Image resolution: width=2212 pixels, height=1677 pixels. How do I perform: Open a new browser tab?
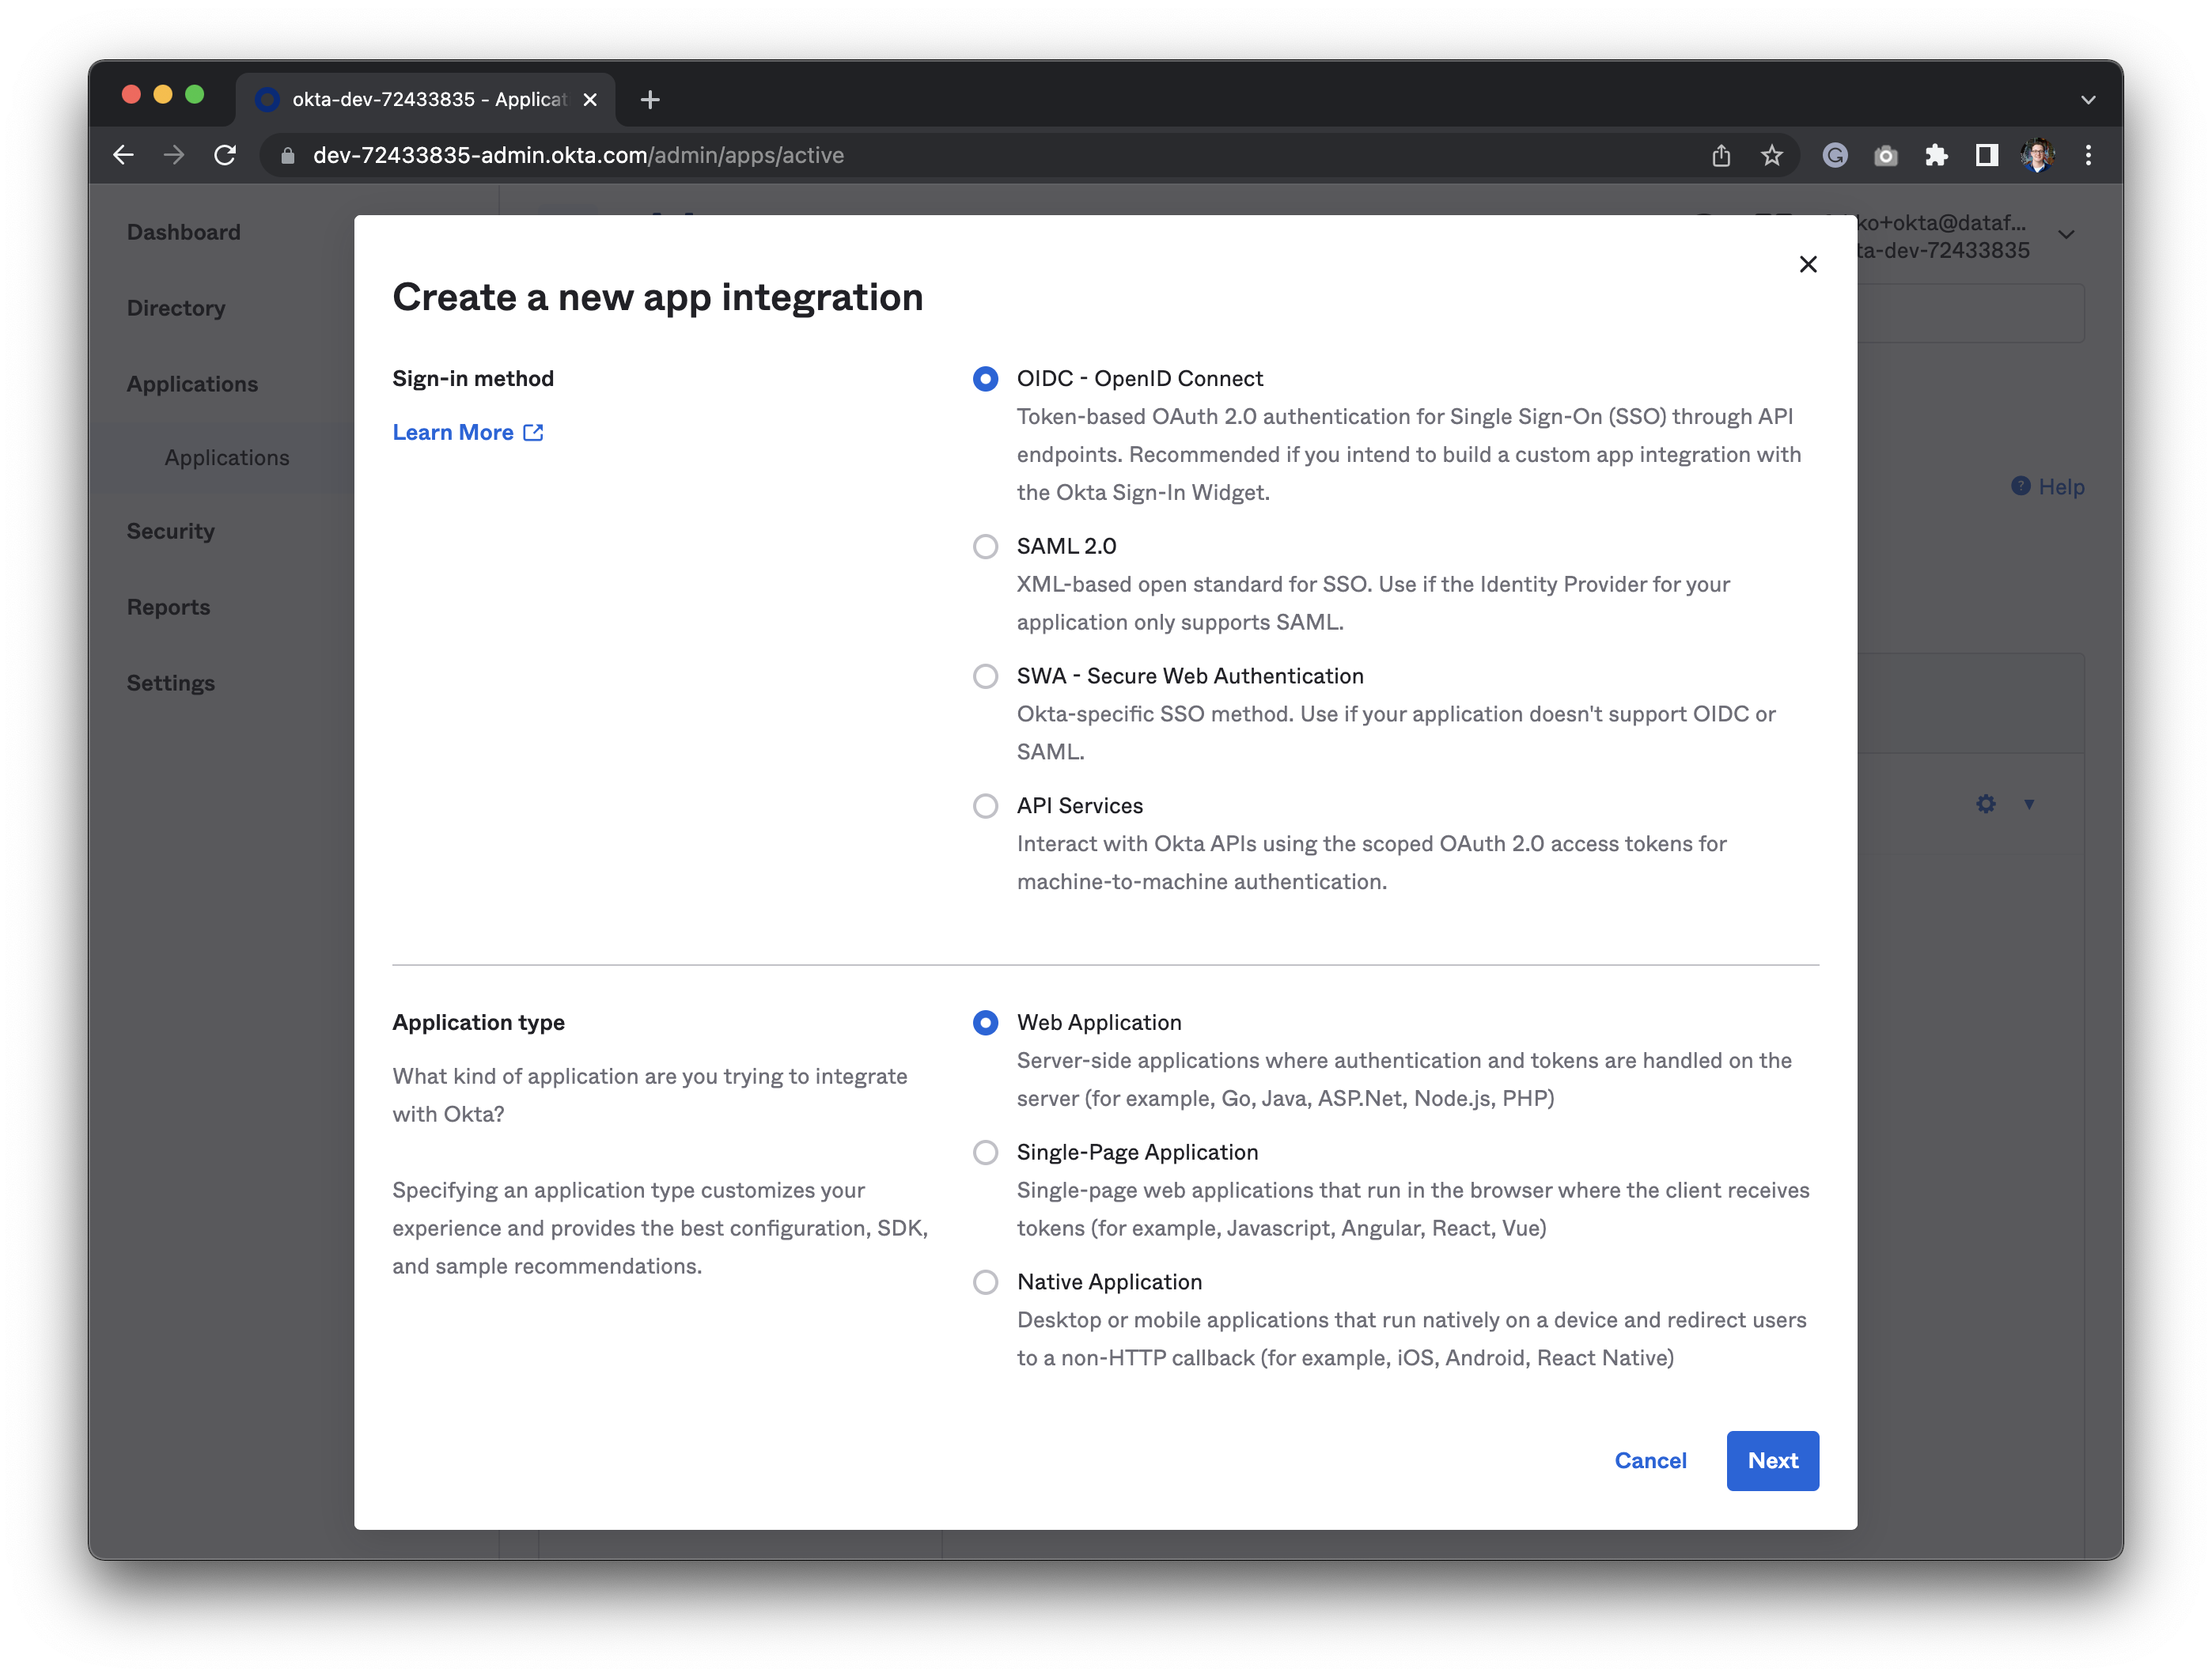click(649, 99)
